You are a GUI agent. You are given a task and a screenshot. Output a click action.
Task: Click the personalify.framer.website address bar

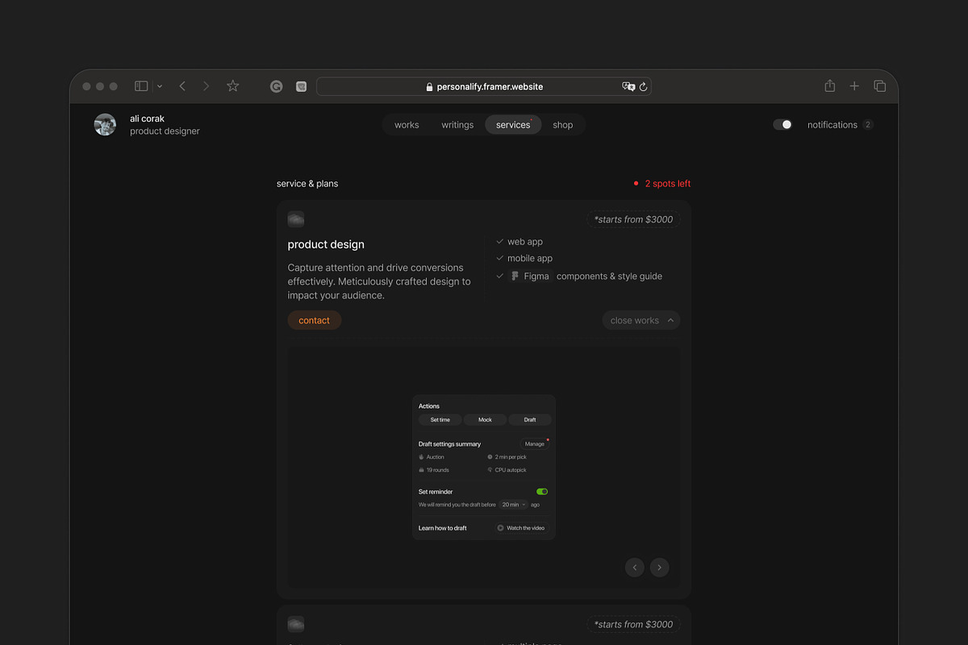tap(484, 86)
